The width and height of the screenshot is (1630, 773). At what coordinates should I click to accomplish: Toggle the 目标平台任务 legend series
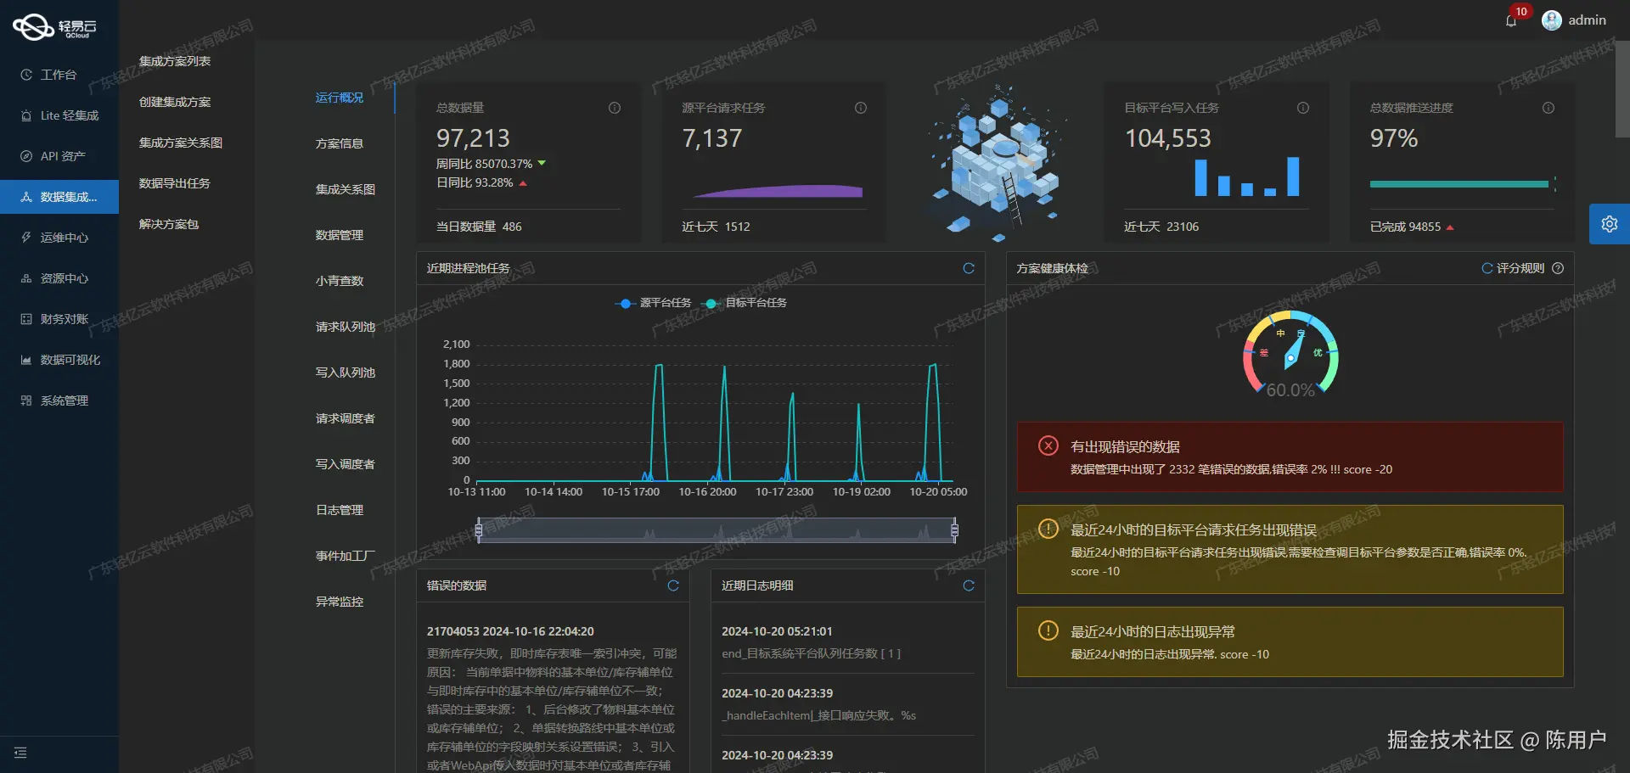744,303
